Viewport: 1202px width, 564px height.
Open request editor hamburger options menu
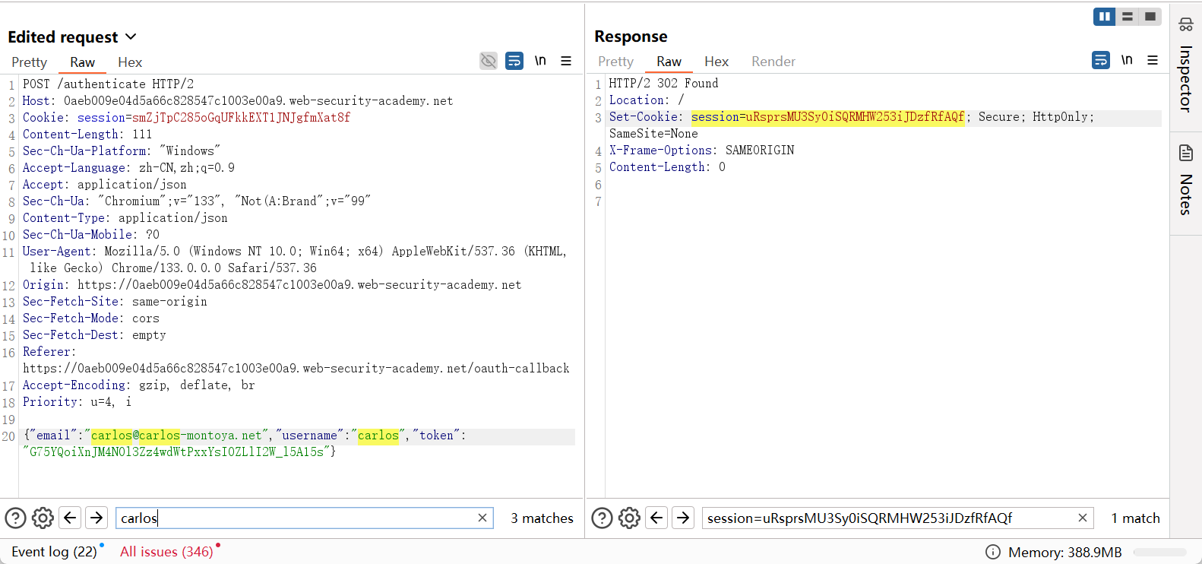point(566,61)
